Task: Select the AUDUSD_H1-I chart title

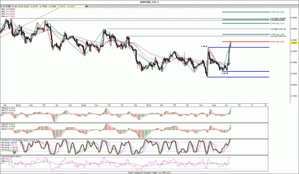Action: pos(149,2)
